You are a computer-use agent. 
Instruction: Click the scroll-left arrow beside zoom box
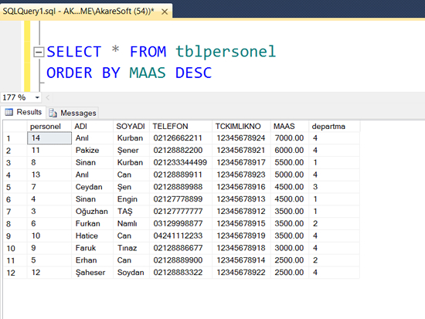click(48, 97)
